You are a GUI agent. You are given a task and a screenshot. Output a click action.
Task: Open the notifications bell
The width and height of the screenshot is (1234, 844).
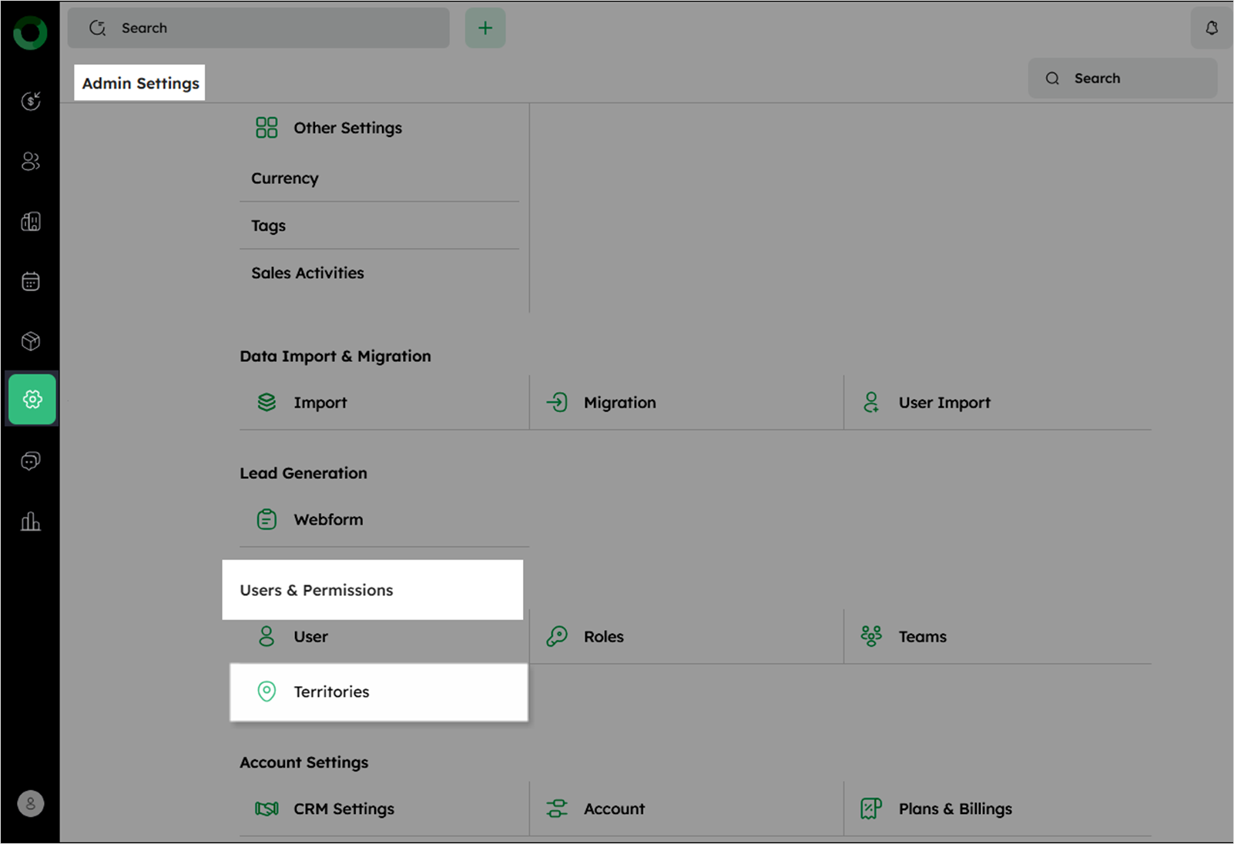pyautogui.click(x=1211, y=28)
